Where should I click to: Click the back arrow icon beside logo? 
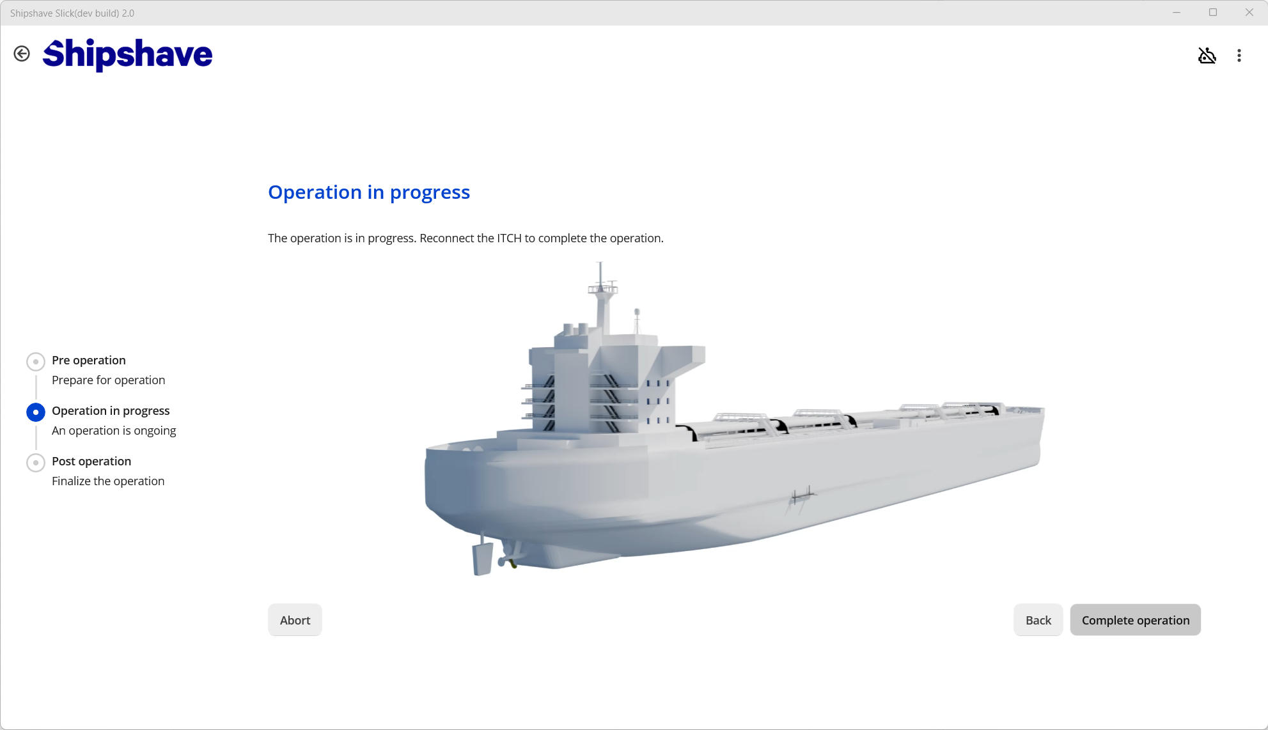click(x=22, y=54)
